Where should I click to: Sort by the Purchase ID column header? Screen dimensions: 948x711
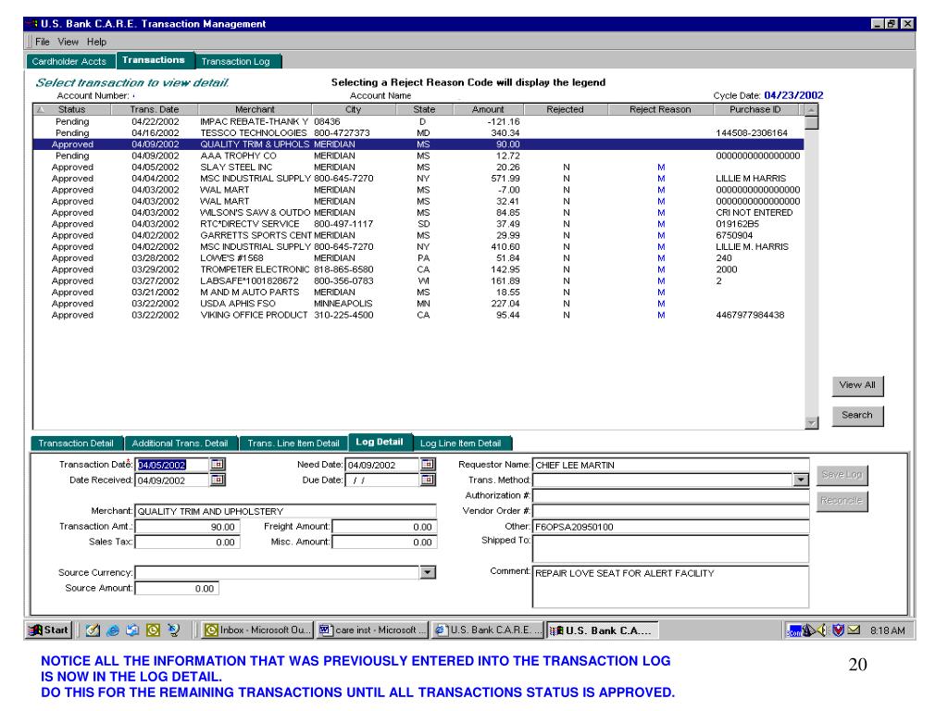point(755,109)
